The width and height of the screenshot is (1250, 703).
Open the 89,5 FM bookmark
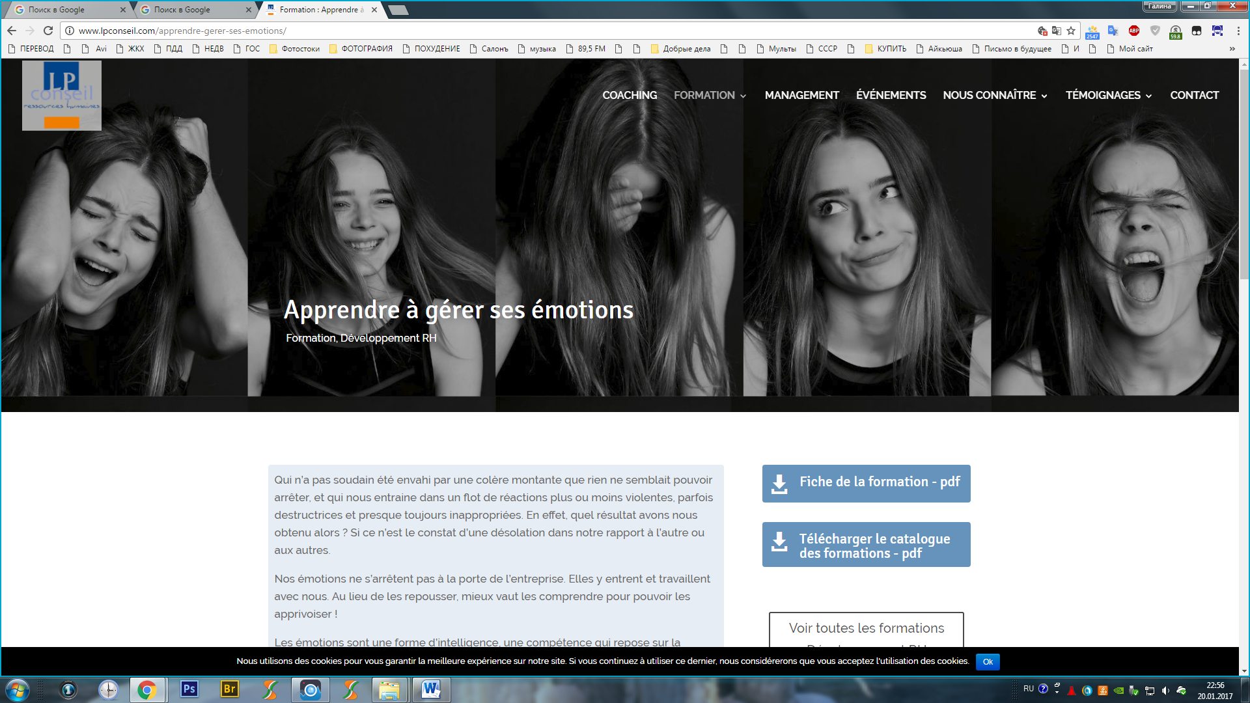coord(585,49)
